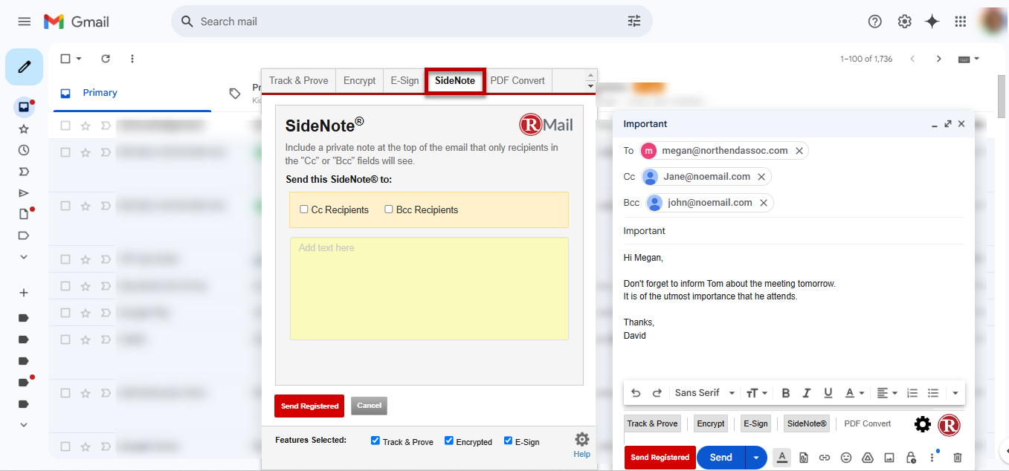Open Gmail support help icon
This screenshot has height=471, width=1009.
pyautogui.click(x=875, y=22)
